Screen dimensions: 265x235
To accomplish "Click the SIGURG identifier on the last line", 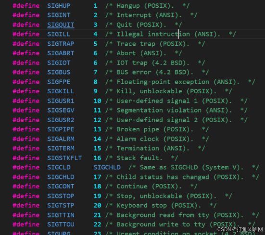I will [x=59, y=233].
